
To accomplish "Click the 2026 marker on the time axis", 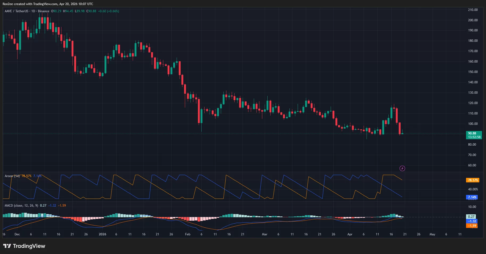I will [103, 234].
